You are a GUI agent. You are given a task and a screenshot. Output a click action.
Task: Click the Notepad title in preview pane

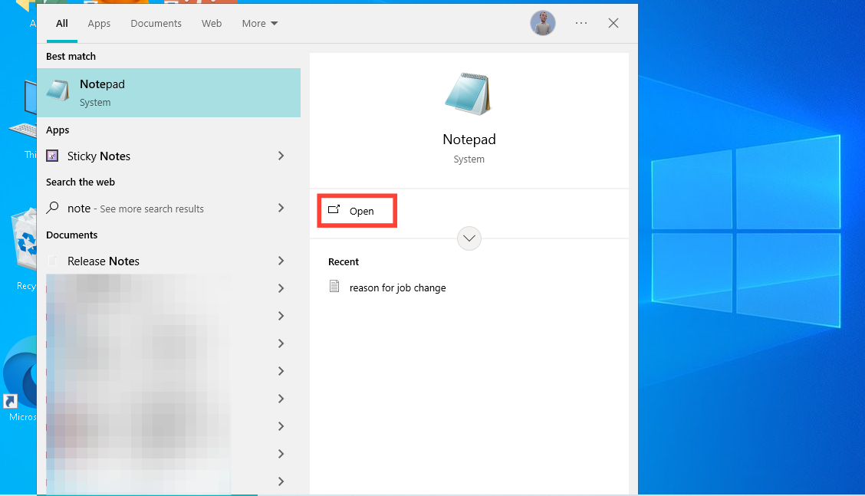(469, 140)
